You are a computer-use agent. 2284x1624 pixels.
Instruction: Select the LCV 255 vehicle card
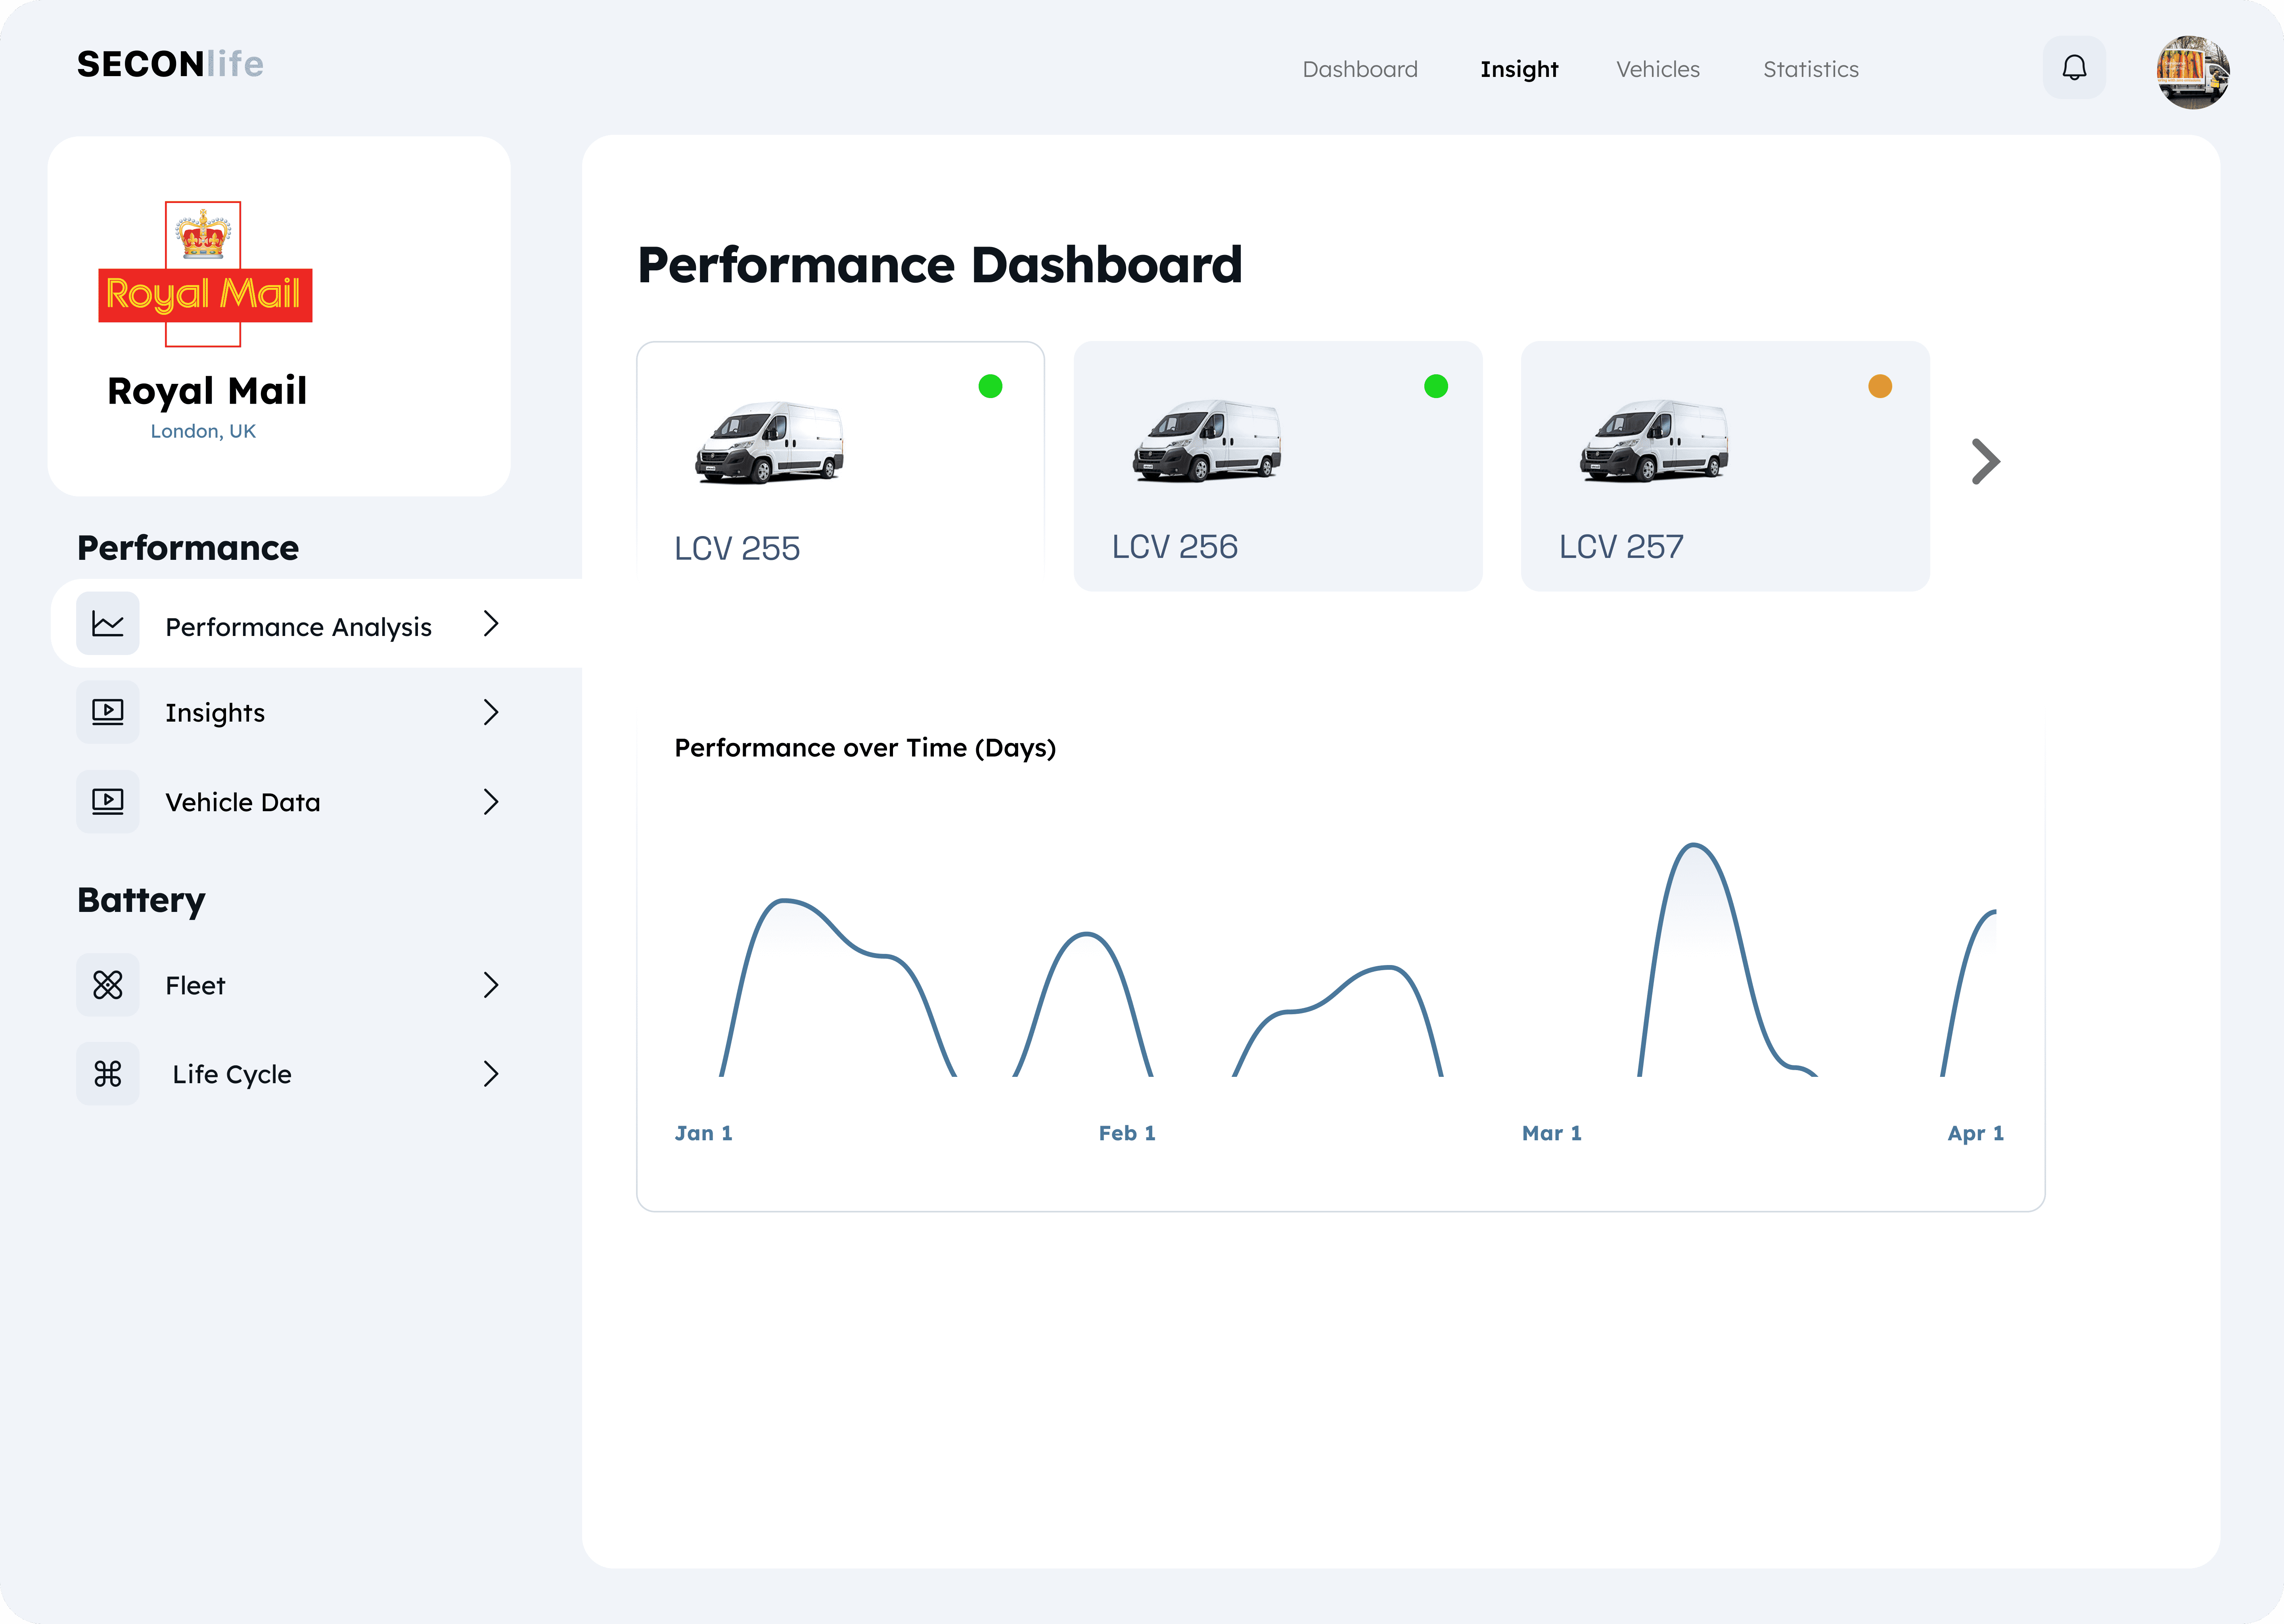tap(840, 465)
